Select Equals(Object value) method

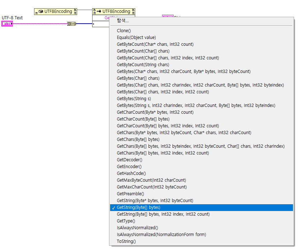[x=202, y=38]
